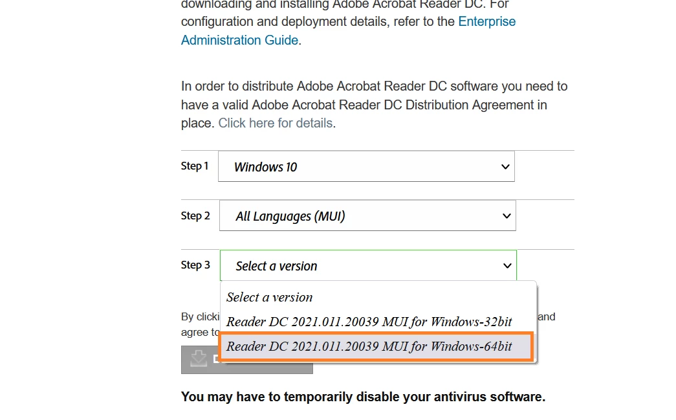Click the download arrow icon on gray button
This screenshot has height=420, width=676.
click(x=199, y=359)
